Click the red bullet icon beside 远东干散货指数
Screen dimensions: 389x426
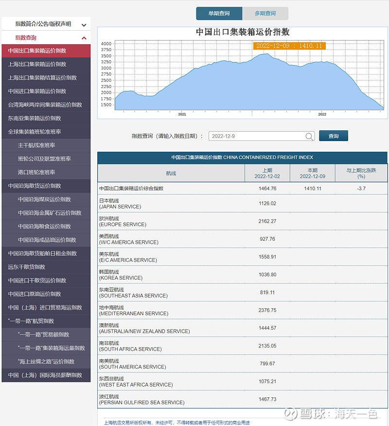7,266
